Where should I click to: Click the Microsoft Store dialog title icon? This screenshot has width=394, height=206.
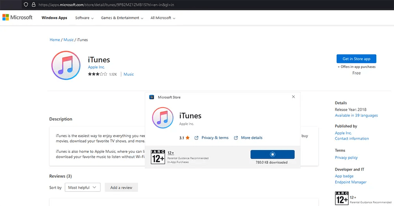click(x=152, y=97)
